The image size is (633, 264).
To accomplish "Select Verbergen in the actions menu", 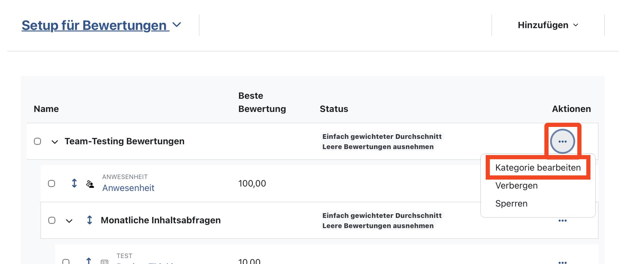I will click(x=516, y=186).
